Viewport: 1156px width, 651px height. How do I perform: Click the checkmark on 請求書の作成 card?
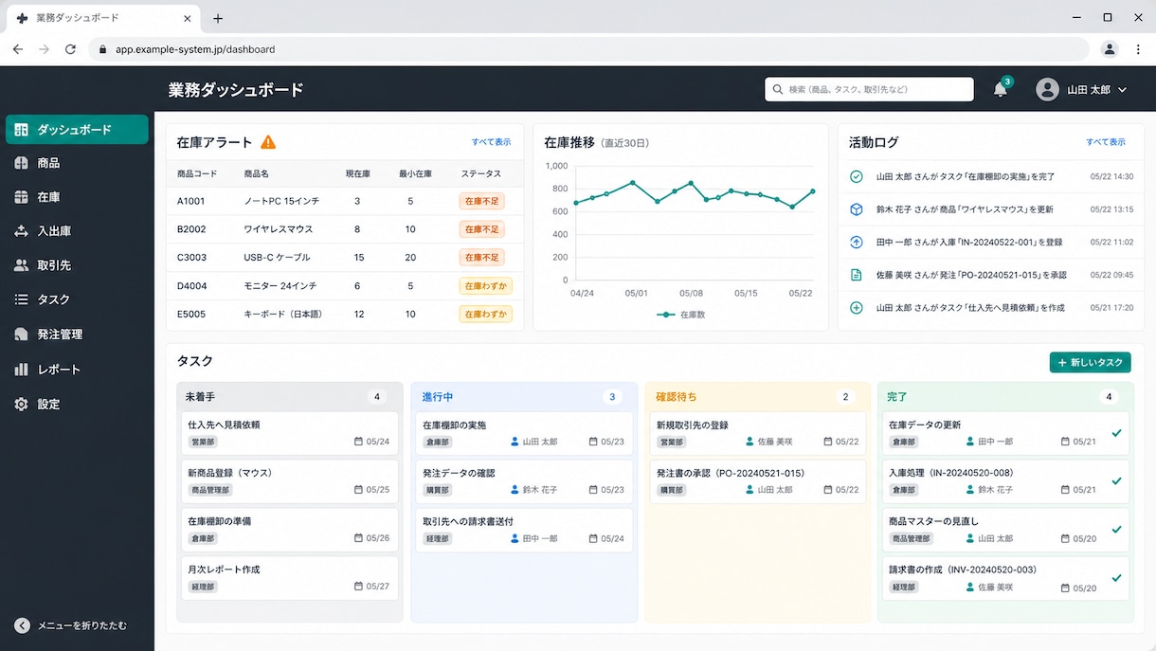1116,578
